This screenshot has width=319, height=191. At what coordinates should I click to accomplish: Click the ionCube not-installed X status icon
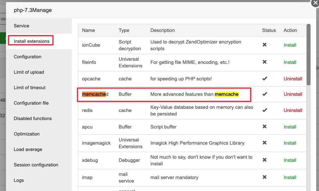[265, 45]
